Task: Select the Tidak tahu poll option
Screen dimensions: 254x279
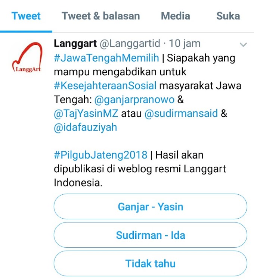Action: tap(151, 263)
